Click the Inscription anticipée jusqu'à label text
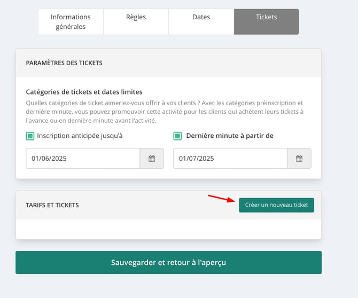358x298 pixels. (80, 136)
